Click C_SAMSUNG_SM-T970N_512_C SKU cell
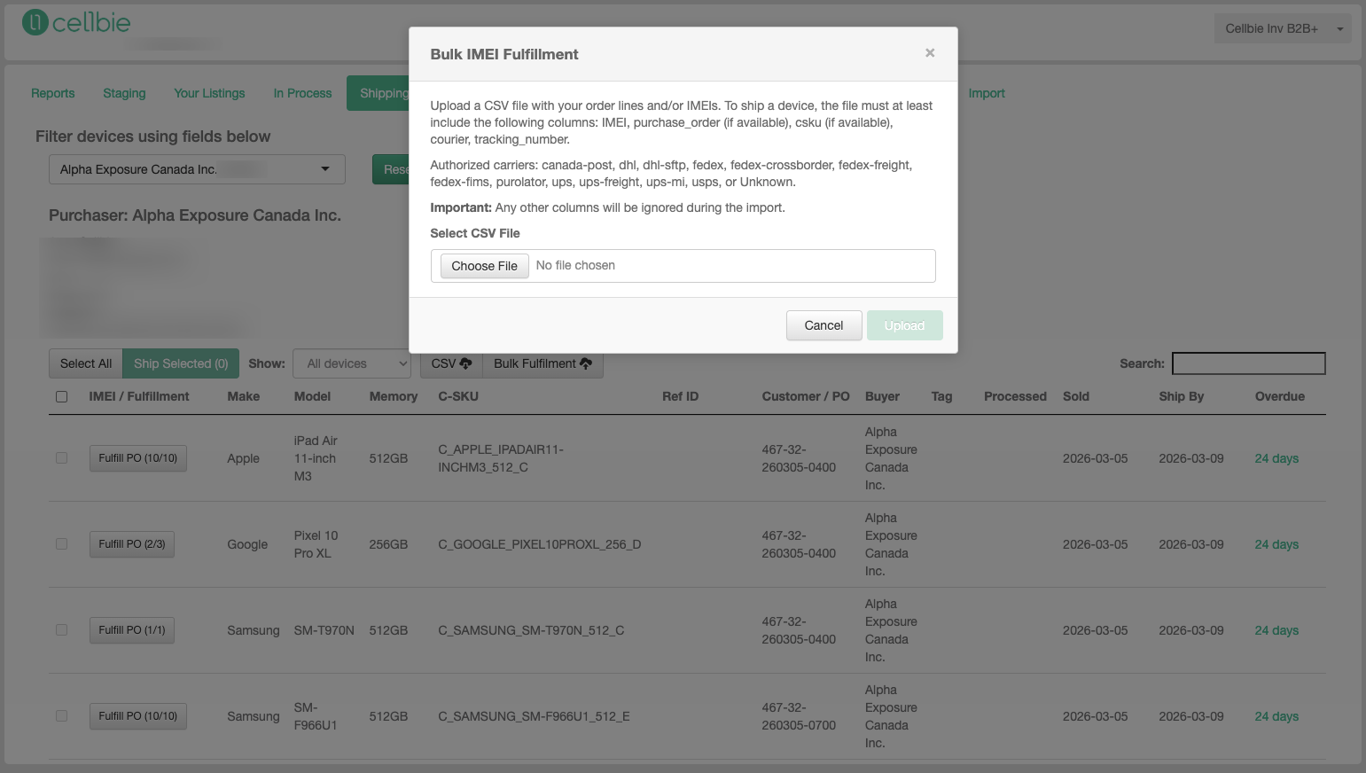This screenshot has height=773, width=1366. click(531, 630)
